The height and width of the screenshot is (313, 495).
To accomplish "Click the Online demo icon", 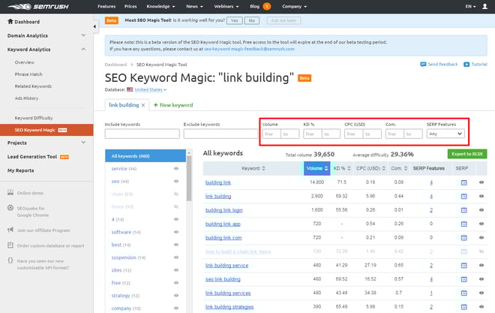I will pyautogui.click(x=10, y=193).
